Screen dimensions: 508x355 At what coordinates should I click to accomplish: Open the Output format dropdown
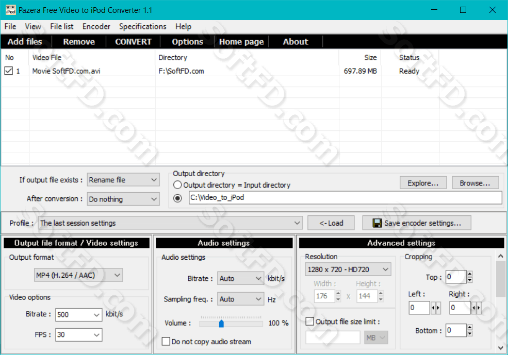[78, 275]
